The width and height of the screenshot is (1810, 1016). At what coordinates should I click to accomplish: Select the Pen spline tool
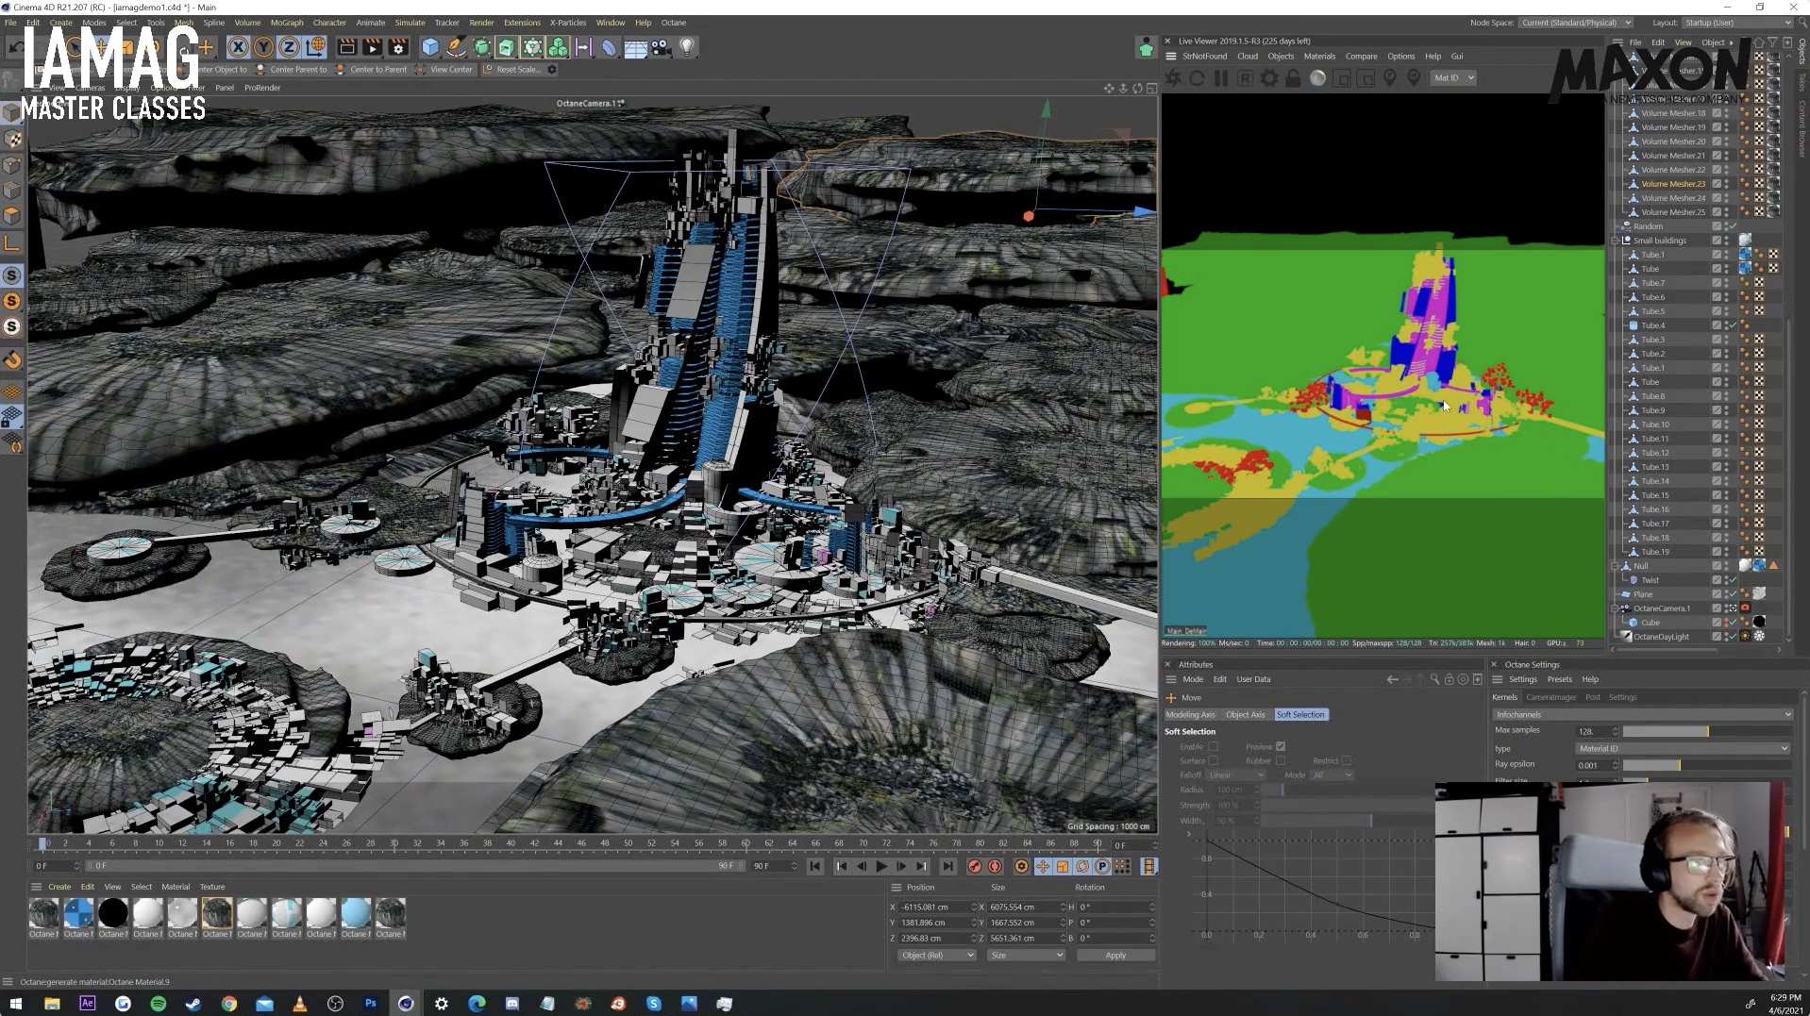456,46
